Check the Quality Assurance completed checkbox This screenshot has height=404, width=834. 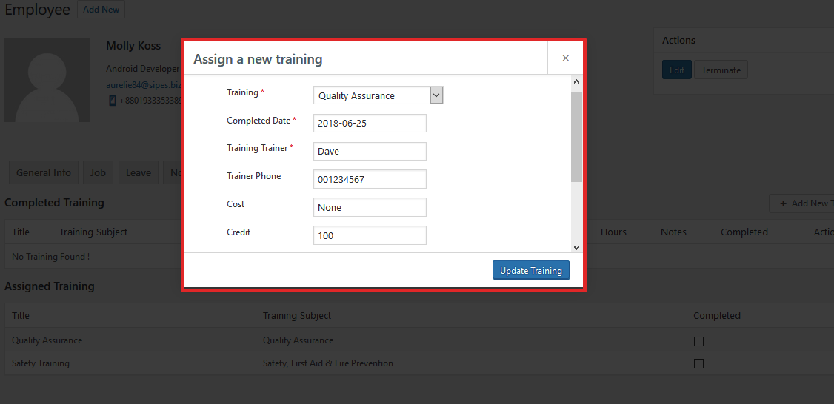(x=698, y=341)
